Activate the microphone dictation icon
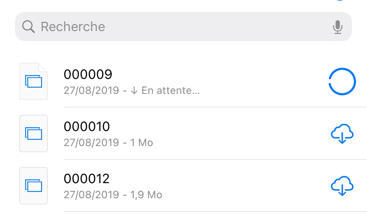 [x=338, y=27]
